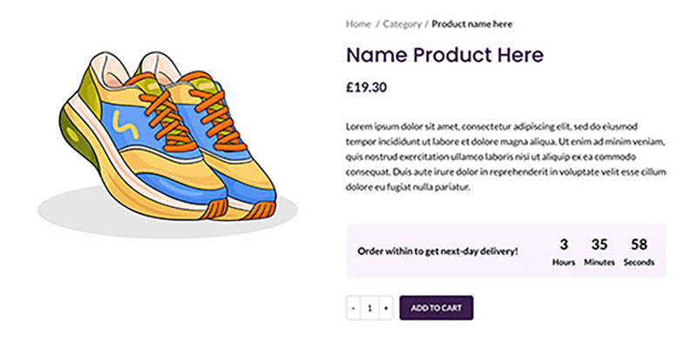This screenshot has width=697, height=348.
Task: Click the 'Order within to get next-day delivery!' text
Action: (x=437, y=251)
